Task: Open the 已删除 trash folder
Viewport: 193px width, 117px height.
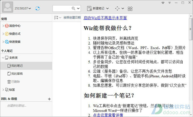Action: pyautogui.click(x=26, y=82)
